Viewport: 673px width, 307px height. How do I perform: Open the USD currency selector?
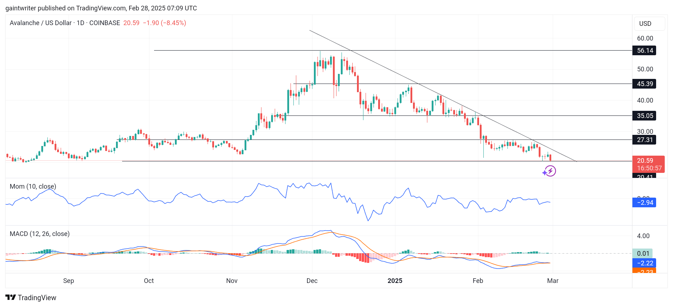point(649,24)
